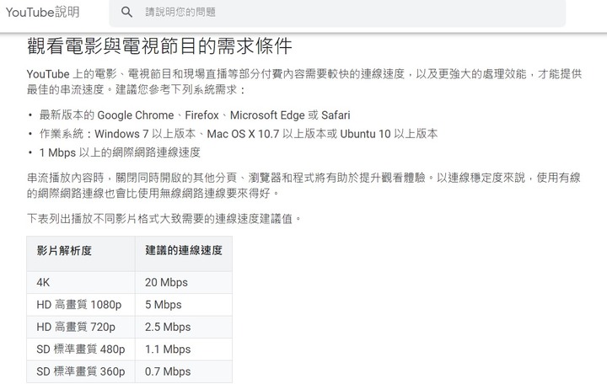Click the 影片解析度 table header
Screen dimensions: 607x384
(x=81, y=253)
